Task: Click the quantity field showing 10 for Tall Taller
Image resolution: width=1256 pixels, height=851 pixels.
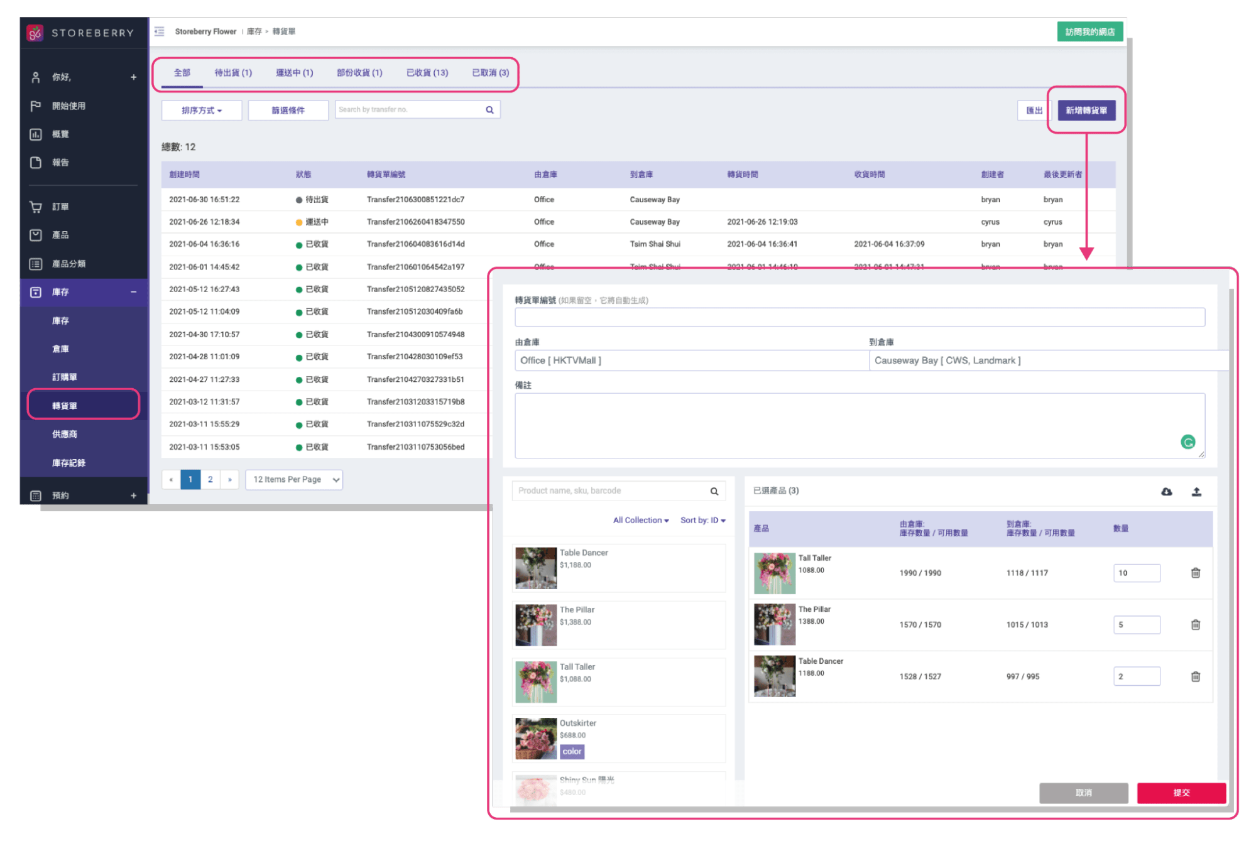Action: 1137,573
